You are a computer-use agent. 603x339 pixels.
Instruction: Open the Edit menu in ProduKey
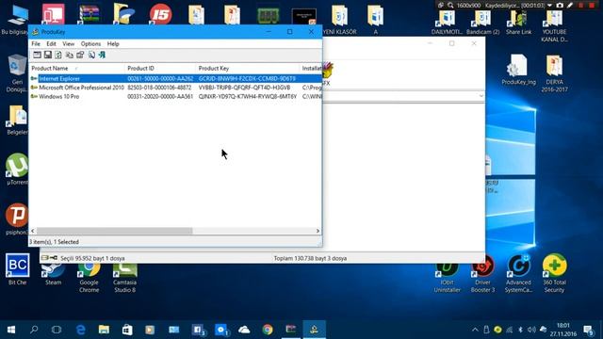click(x=51, y=44)
